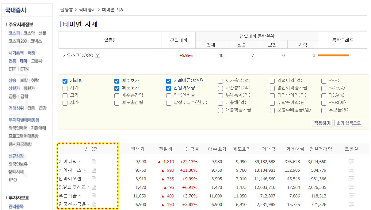Click the 등락률 column header
Image resolution: width=371 pixels, height=210 pixels.
coord(192,149)
